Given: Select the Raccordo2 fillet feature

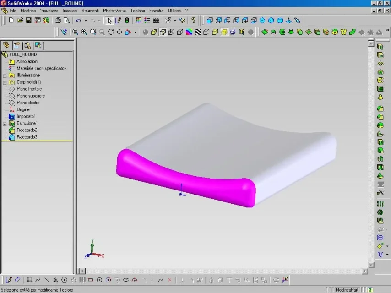Looking at the screenshot, I should pos(27,130).
